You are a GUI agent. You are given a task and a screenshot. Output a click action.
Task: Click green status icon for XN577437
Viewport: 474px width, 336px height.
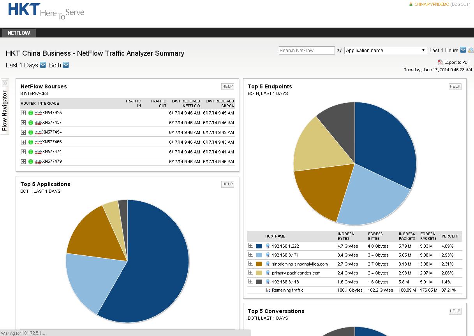coord(31,123)
